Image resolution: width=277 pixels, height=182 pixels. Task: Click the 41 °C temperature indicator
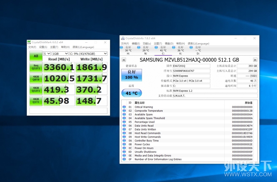pos(132,93)
